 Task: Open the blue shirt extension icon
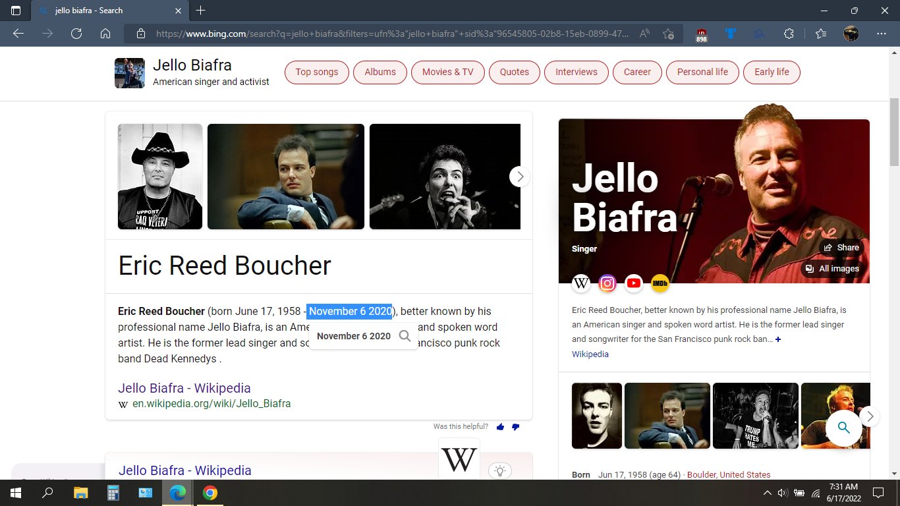[x=730, y=34]
